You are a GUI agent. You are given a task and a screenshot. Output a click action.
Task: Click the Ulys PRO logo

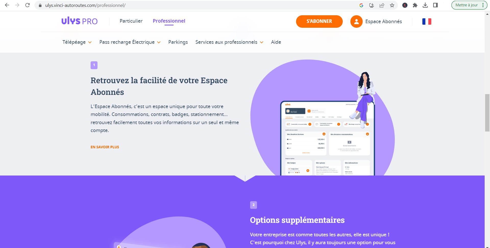point(79,21)
